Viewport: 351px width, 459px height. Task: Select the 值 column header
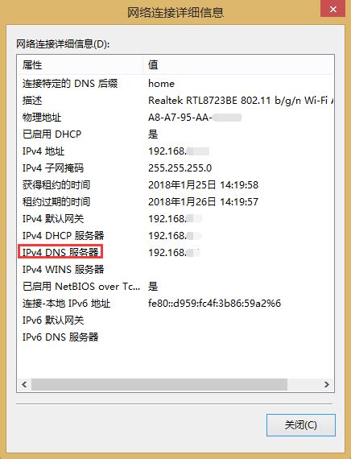pyautogui.click(x=238, y=64)
